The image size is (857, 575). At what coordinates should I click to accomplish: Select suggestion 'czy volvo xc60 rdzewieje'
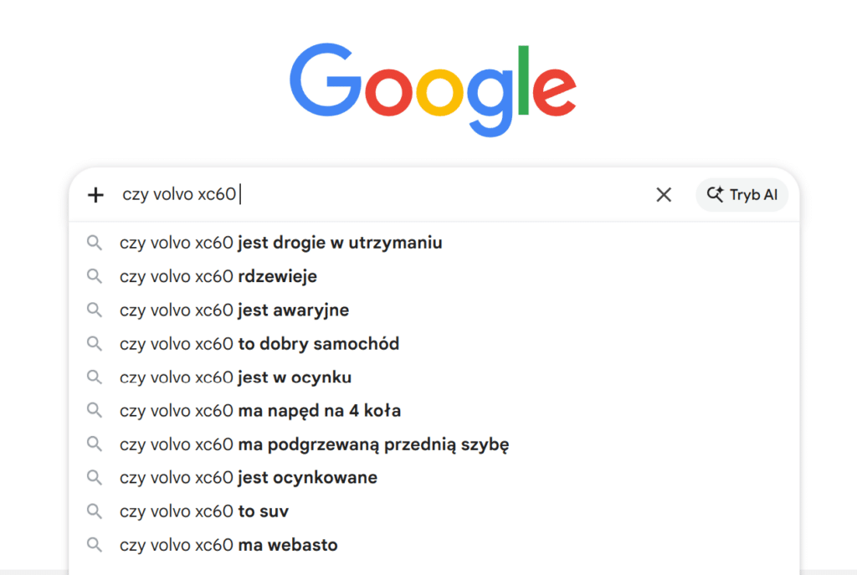pyautogui.click(x=218, y=276)
